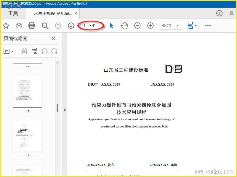
Task: Rotate page clockwise
Action: 55,51
